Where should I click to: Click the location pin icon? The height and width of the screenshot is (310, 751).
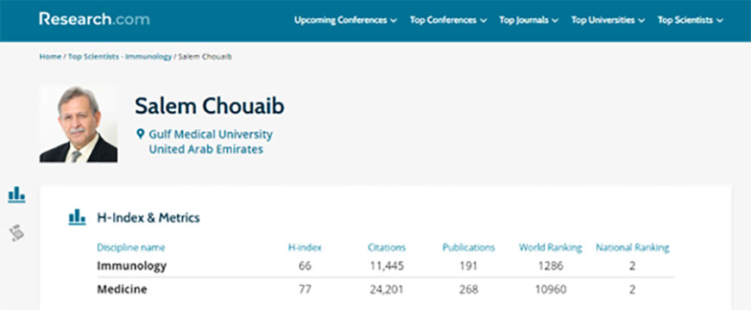(141, 133)
